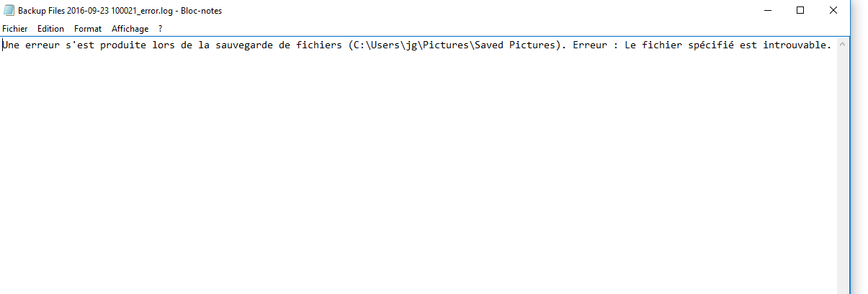This screenshot has width=868, height=294.
Task: Click the vertical scrollbar track
Action: point(843,173)
